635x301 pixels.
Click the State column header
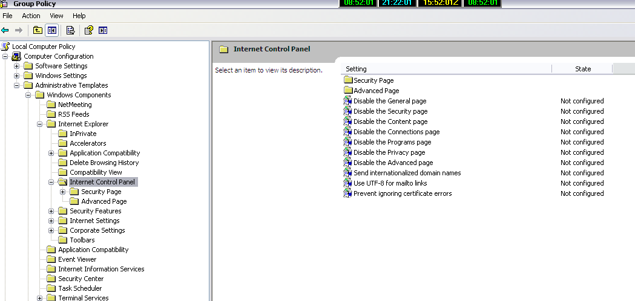pos(582,69)
